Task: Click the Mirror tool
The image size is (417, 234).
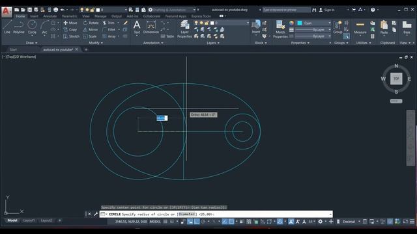Action: (91, 30)
